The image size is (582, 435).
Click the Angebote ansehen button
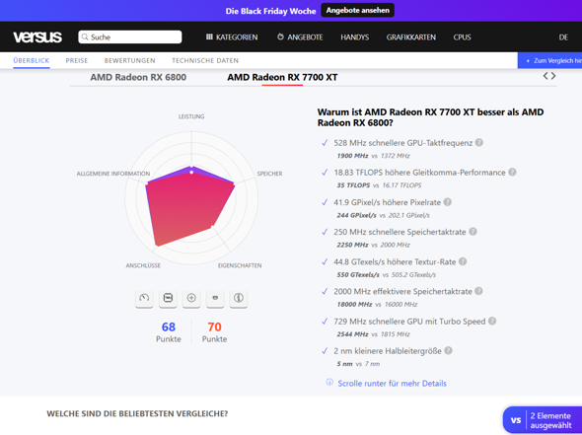coord(357,11)
